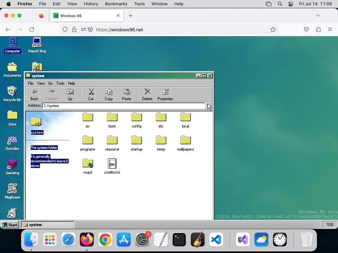The height and width of the screenshot is (253, 338).
Task: Click the taskbar clock showing 11:06
Action: pyautogui.click(x=330, y=225)
